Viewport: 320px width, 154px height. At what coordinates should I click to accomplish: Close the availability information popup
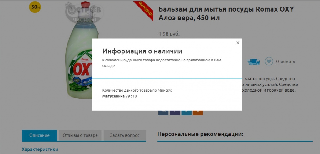coord(238,43)
